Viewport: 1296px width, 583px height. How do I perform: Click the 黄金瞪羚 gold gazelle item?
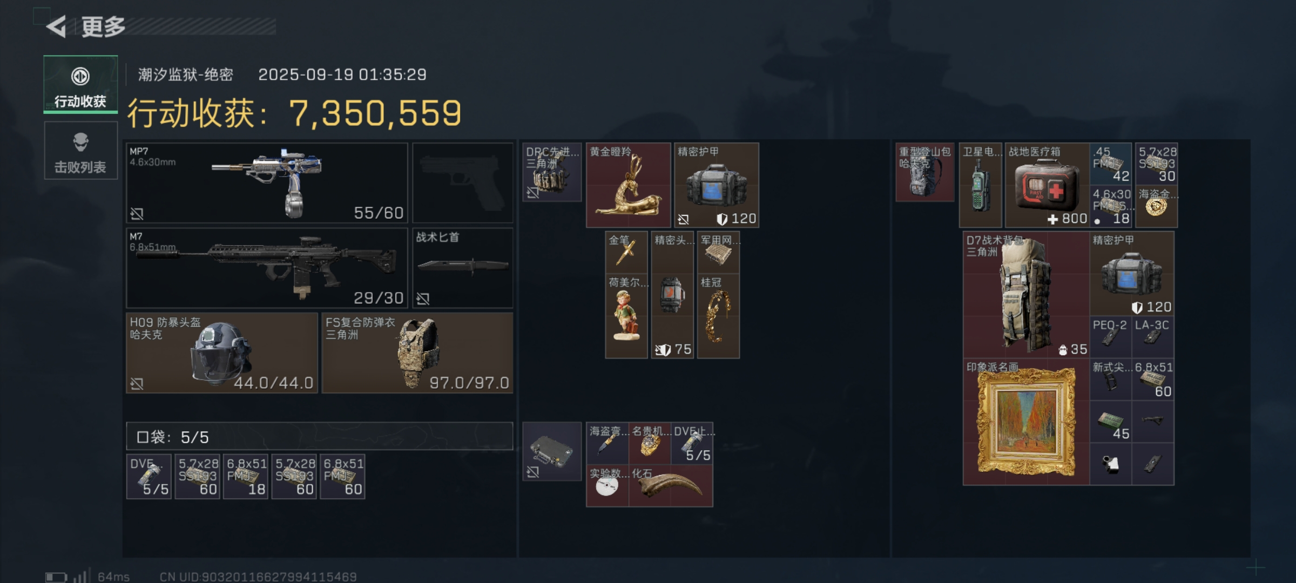coord(629,185)
